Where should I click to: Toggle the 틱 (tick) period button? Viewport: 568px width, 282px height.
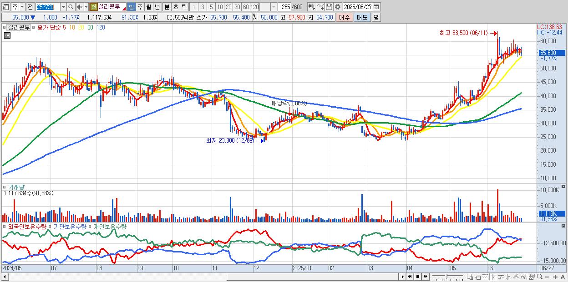(184, 7)
